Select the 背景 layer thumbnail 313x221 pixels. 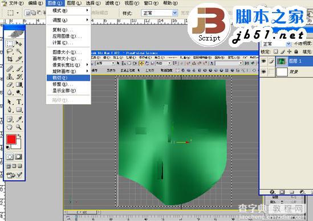pos(282,72)
